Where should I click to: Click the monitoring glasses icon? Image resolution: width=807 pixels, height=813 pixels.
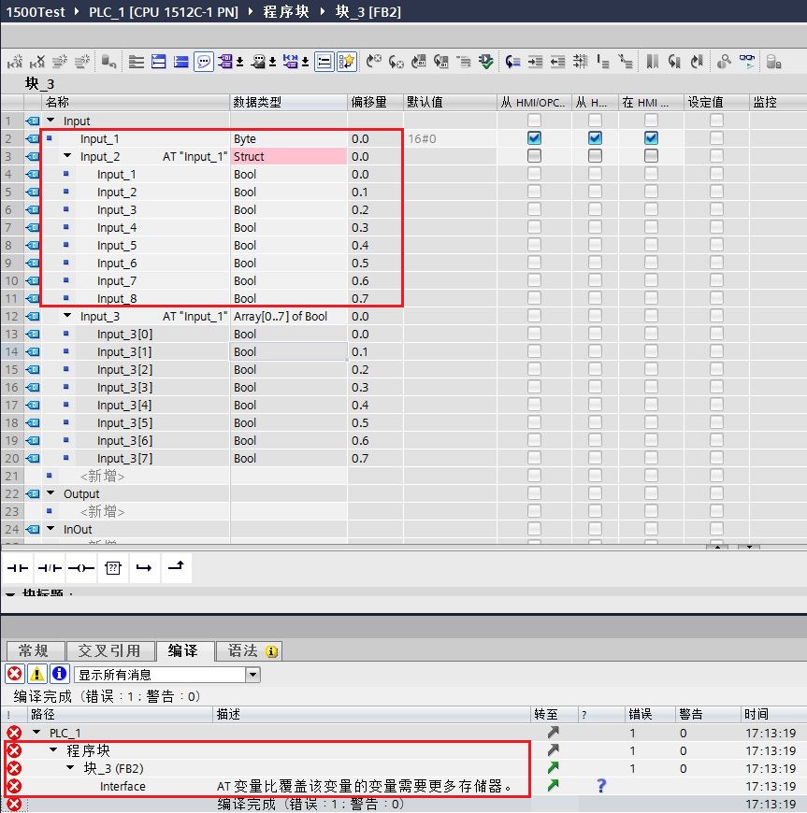(747, 62)
